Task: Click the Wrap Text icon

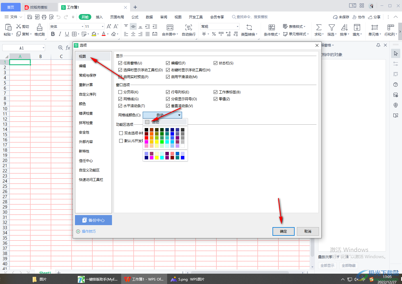Action: point(189,27)
